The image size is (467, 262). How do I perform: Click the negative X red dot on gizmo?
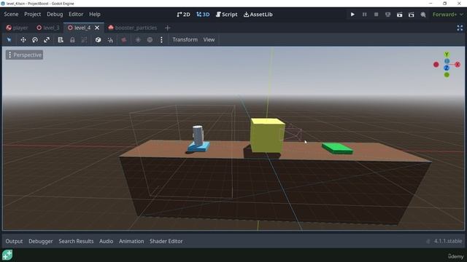point(436,65)
